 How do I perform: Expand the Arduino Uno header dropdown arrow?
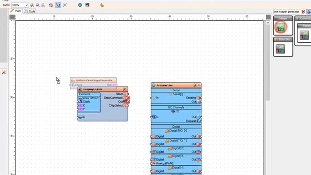(199, 86)
